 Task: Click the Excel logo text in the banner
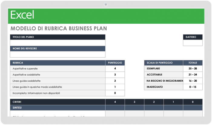(x=22, y=15)
